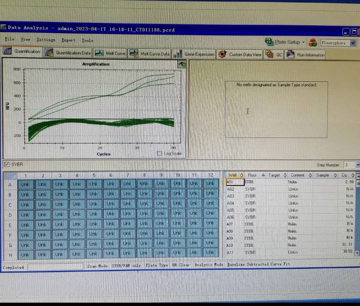Image resolution: width=360 pixels, height=306 pixels.
Task: Click the Plate Setup icon
Action: click(269, 42)
